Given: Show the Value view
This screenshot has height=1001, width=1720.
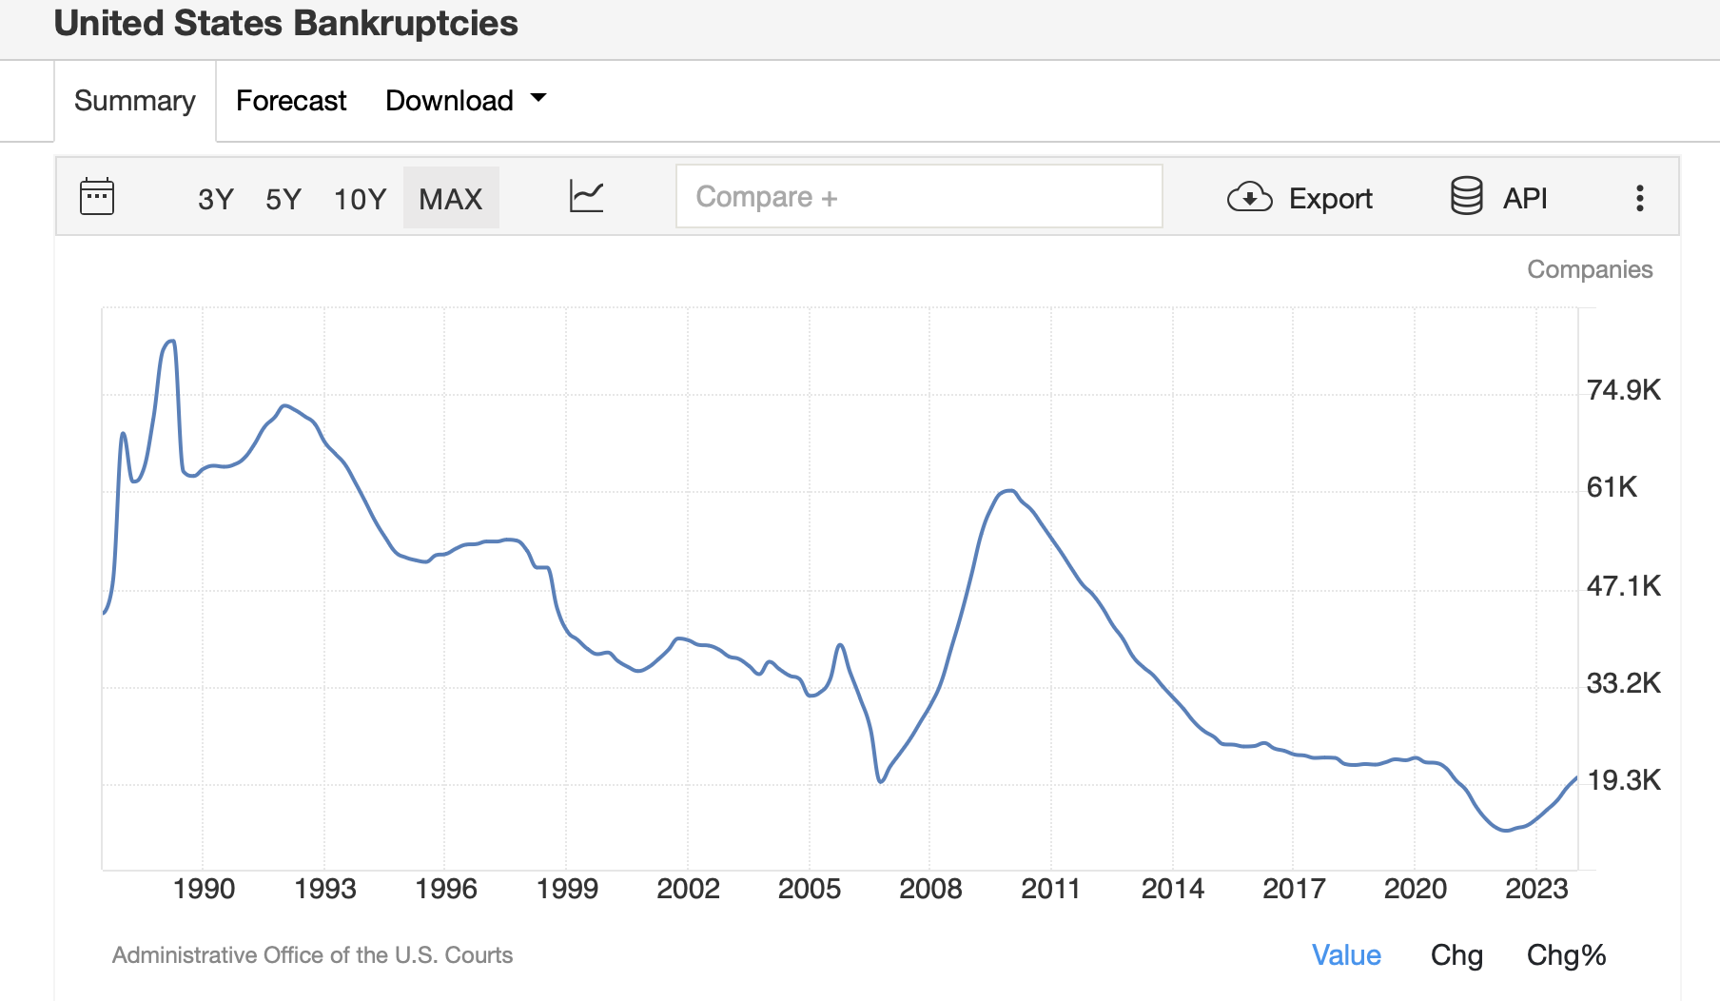Looking at the screenshot, I should coord(1346,955).
